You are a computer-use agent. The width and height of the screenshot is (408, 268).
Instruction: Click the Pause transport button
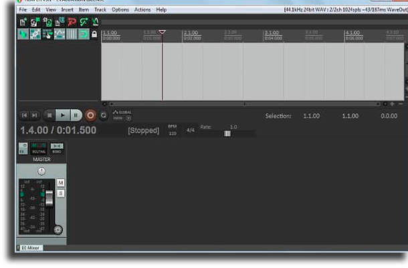click(76, 115)
